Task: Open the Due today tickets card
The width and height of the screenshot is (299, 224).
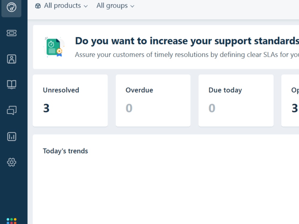Action: (236, 101)
